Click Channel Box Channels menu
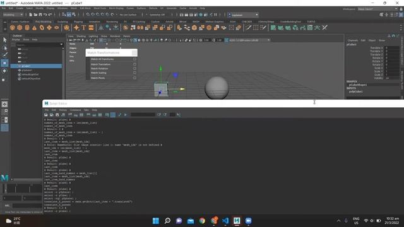This screenshot has height=227, width=404. (353, 40)
